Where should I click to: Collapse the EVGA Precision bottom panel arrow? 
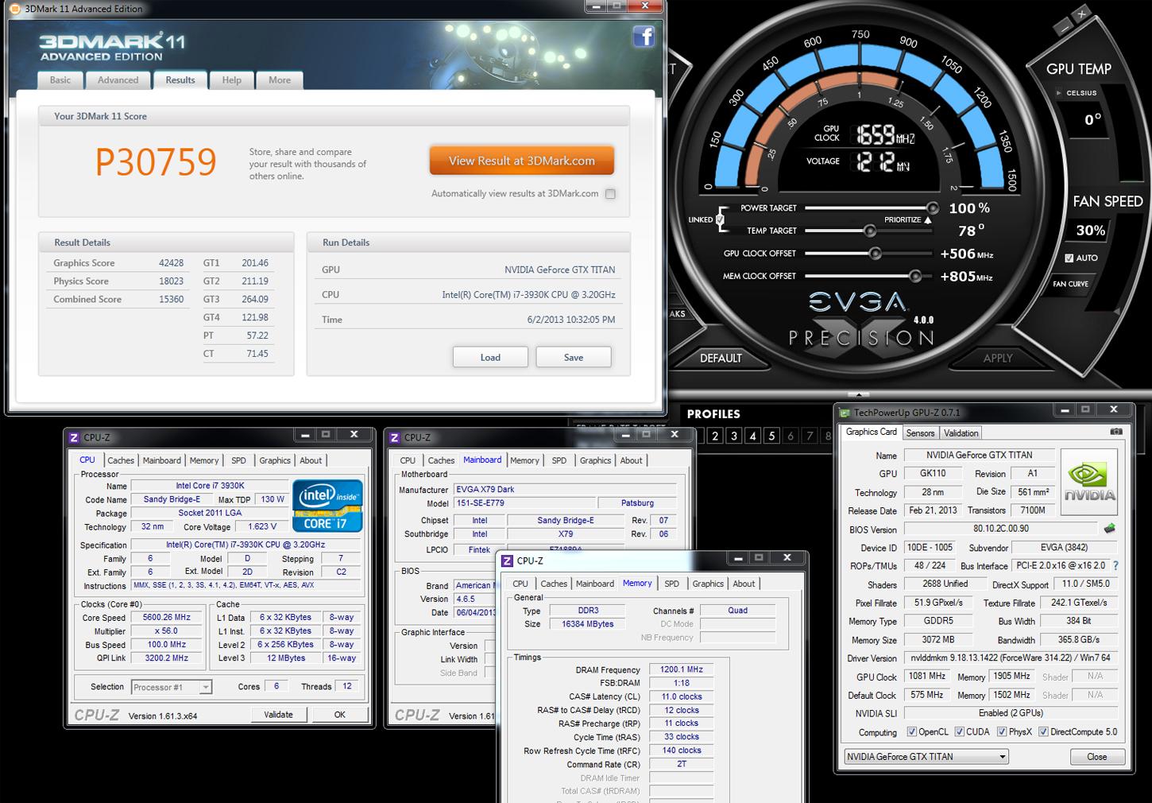(x=859, y=394)
